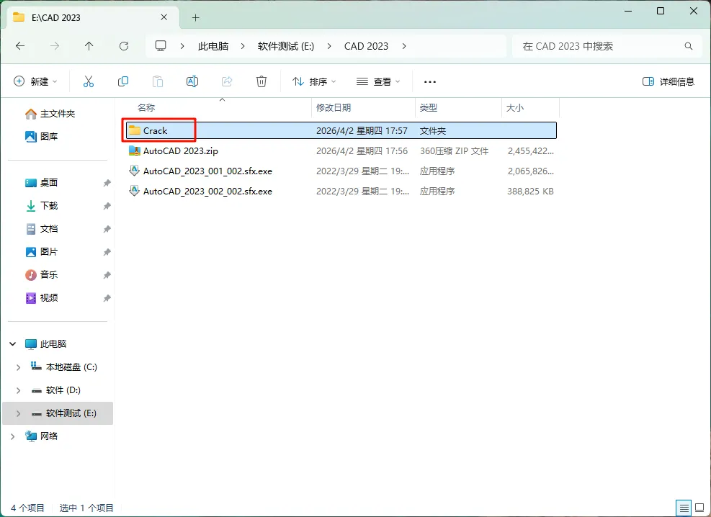This screenshot has height=517, width=711.
Task: Click the Copy icon in toolbar
Action: (123, 81)
